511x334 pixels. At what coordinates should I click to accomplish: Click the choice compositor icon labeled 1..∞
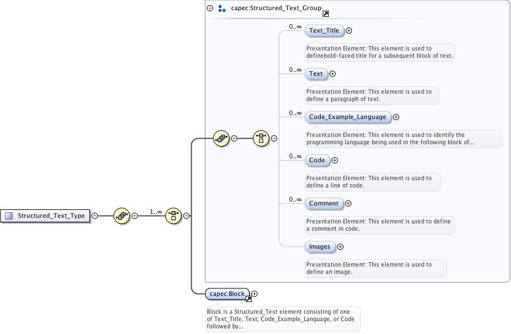[x=173, y=216]
